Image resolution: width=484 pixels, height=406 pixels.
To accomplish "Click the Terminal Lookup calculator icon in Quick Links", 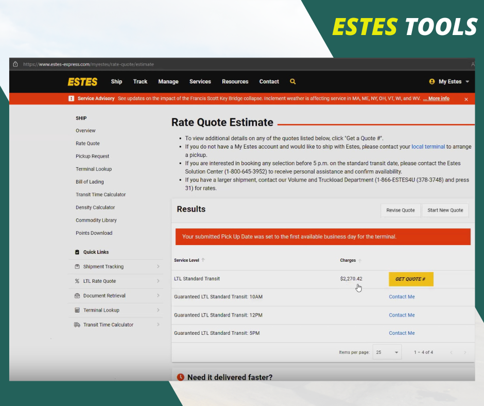I will pos(77,310).
